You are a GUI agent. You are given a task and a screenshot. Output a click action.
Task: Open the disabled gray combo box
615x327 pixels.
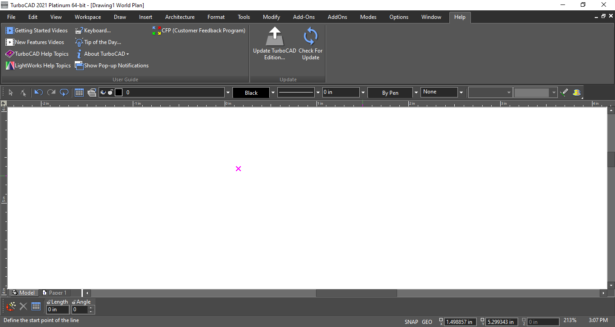click(536, 92)
